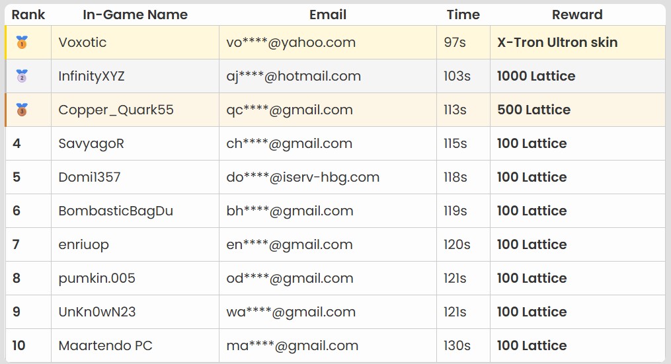This screenshot has height=364, width=671.
Task: Select the do****@iserv-hbg.com email
Action: tap(303, 177)
